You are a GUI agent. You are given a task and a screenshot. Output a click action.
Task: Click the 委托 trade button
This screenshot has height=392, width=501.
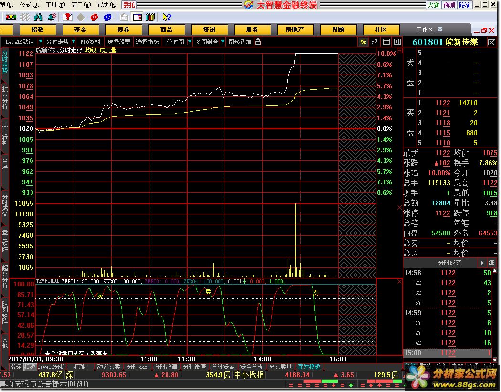(129, 5)
